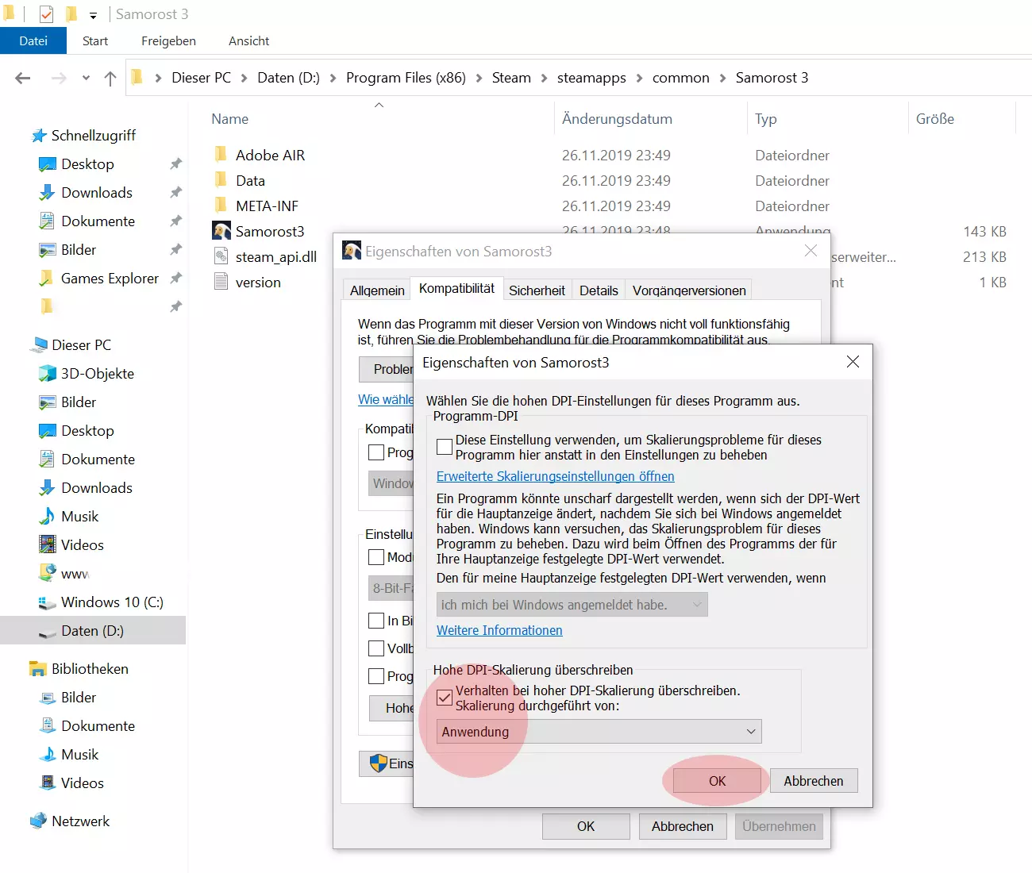Viewport: 1032px width, 873px height.
Task: Open the Details properties tab
Action: click(599, 290)
